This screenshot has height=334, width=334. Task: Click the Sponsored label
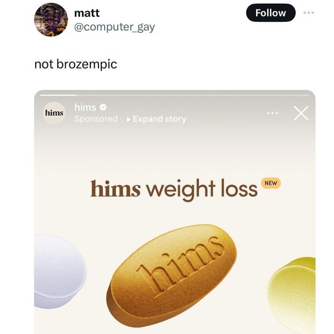(x=96, y=119)
